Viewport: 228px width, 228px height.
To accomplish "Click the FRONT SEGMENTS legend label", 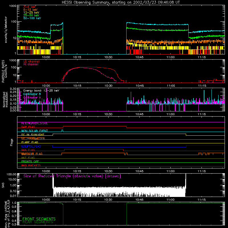I will pyautogui.click(x=39, y=219).
